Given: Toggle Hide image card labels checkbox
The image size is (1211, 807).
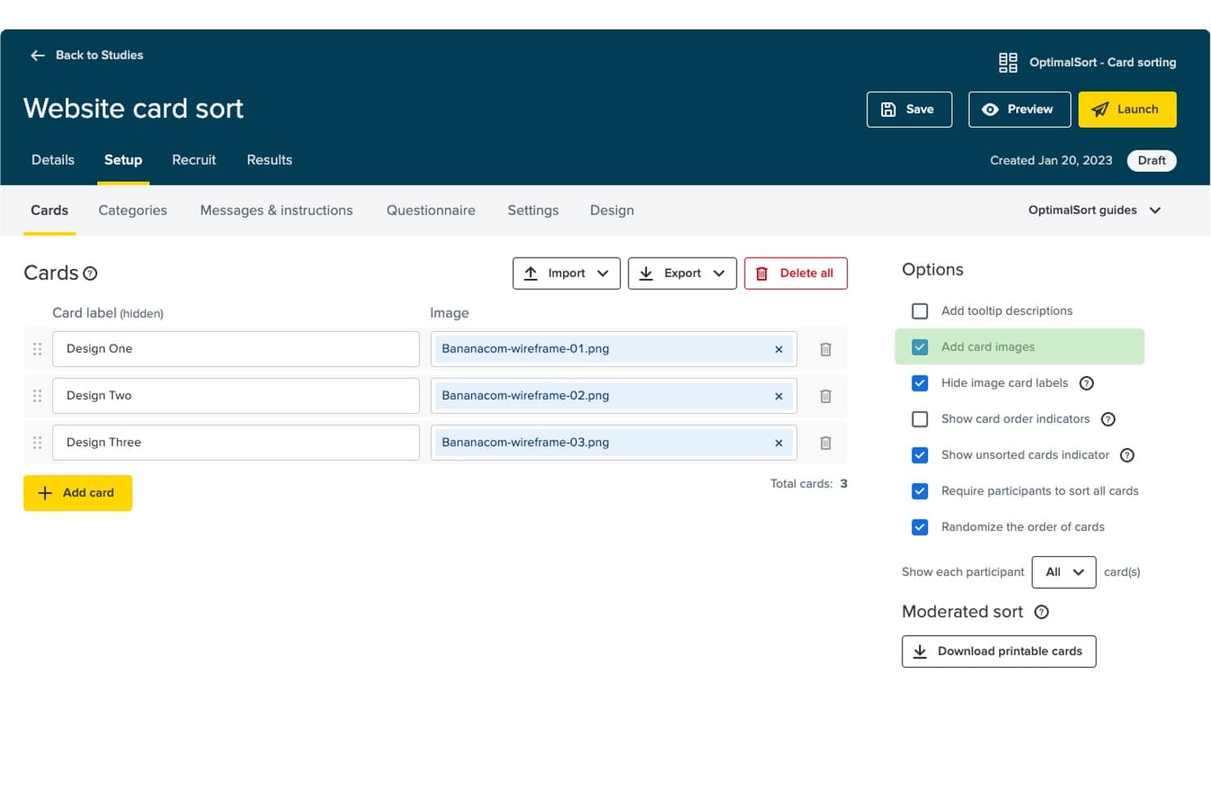Looking at the screenshot, I should 920,383.
